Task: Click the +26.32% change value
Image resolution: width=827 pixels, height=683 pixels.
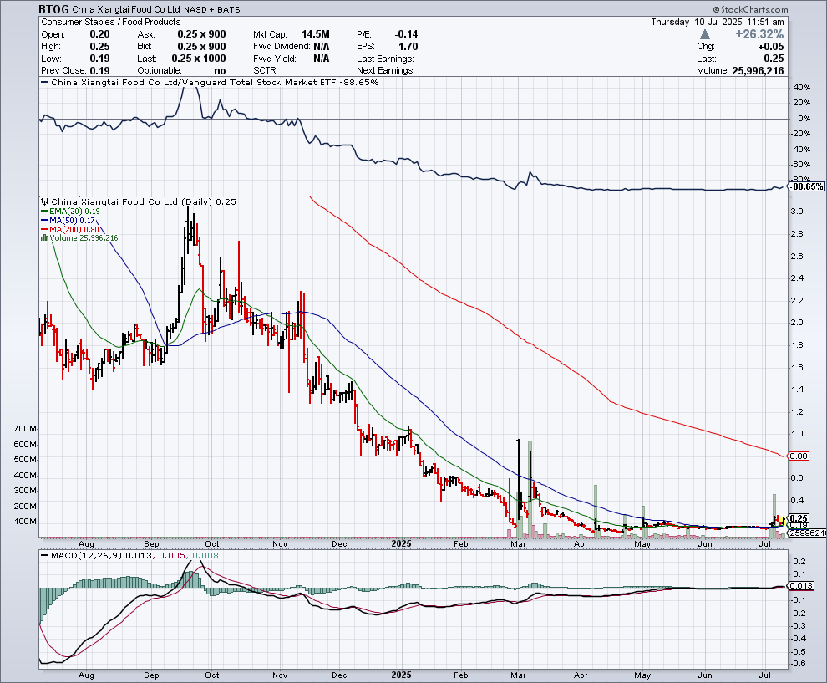Action: point(759,34)
